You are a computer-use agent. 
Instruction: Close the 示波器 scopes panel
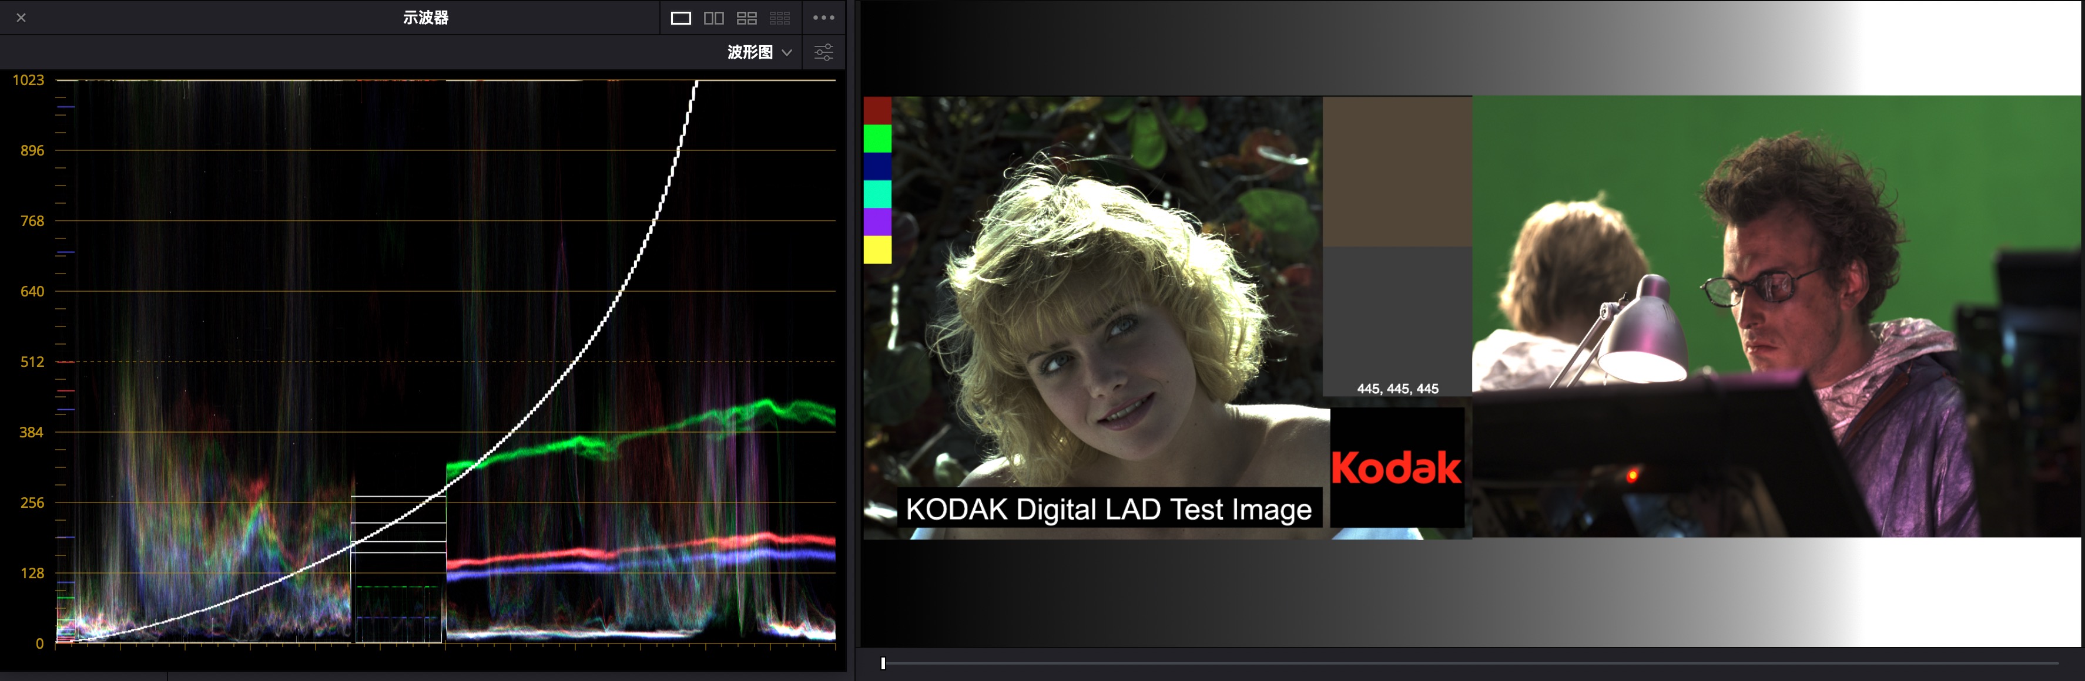(x=21, y=18)
